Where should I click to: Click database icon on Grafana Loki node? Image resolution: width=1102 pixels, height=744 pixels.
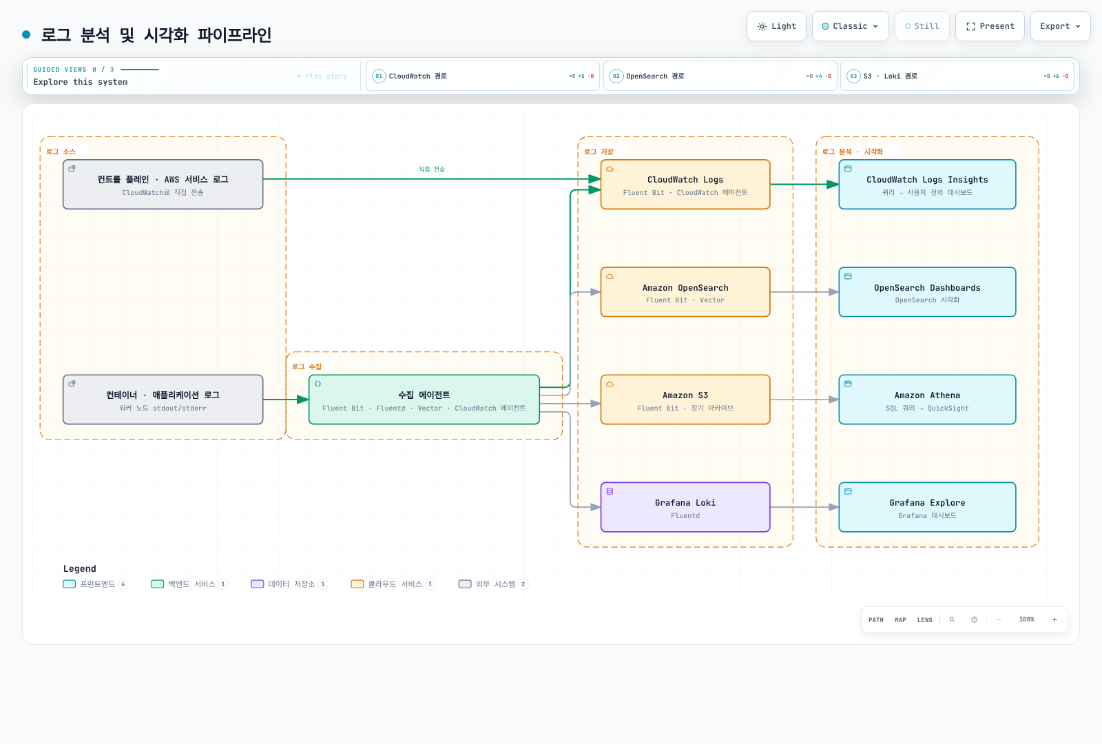pos(610,491)
